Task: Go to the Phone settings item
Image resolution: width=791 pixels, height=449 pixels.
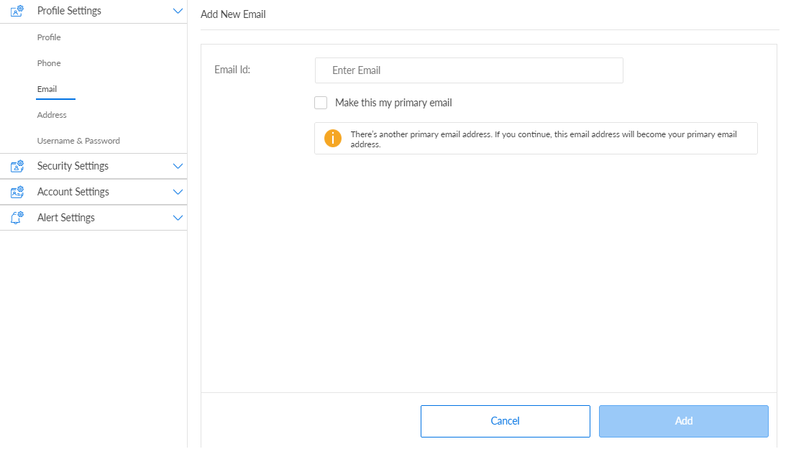Action: [49, 63]
